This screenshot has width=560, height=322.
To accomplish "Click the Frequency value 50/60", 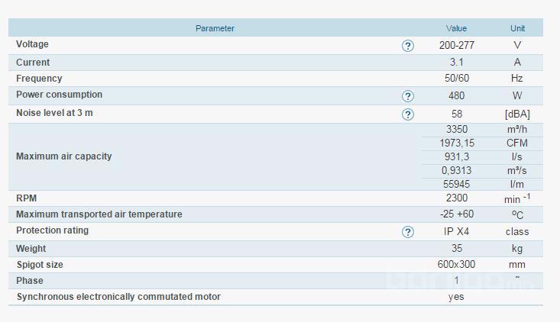I will pos(456,79).
